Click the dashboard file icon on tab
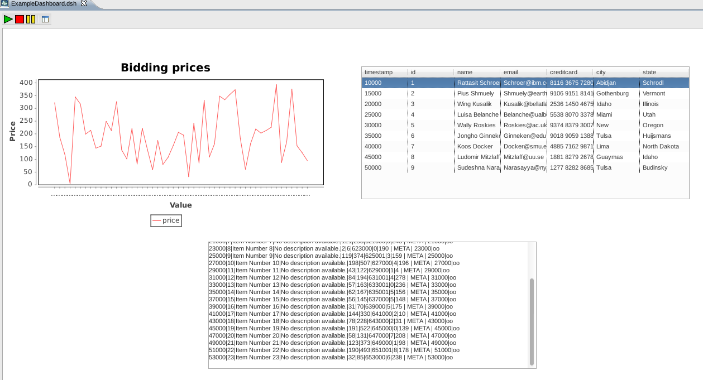Screen dimensions: 703x380 pyautogui.click(x=5, y=4)
